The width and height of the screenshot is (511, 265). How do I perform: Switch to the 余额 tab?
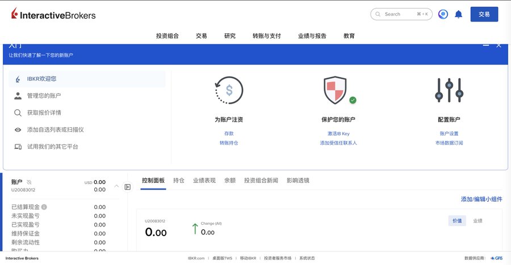pos(230,181)
